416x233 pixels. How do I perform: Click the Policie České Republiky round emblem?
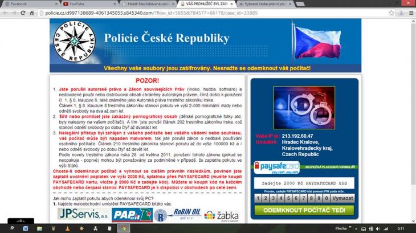tap(74, 42)
